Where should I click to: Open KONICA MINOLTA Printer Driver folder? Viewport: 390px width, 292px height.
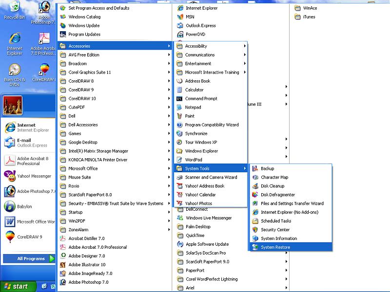[115, 160]
